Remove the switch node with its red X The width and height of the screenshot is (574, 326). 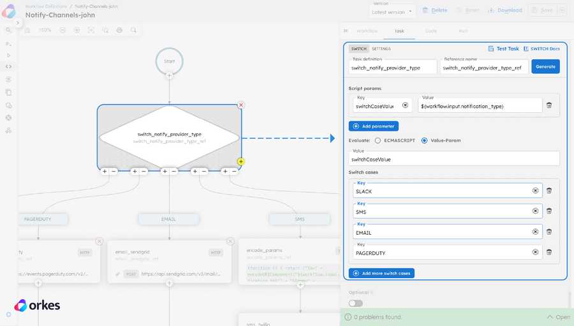tap(241, 105)
